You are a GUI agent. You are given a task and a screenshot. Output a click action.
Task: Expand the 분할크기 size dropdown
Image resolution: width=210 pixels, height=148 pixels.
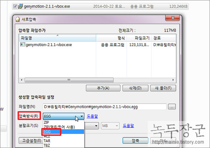coord(92,126)
